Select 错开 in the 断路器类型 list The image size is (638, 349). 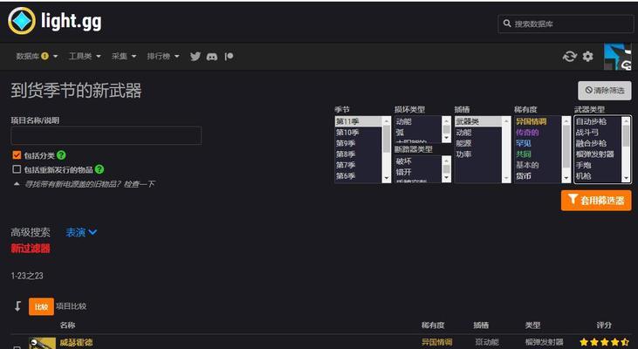418,173
